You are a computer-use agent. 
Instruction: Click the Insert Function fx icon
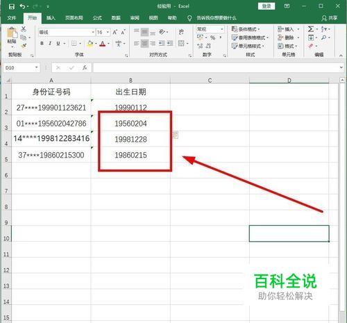pos(85,67)
